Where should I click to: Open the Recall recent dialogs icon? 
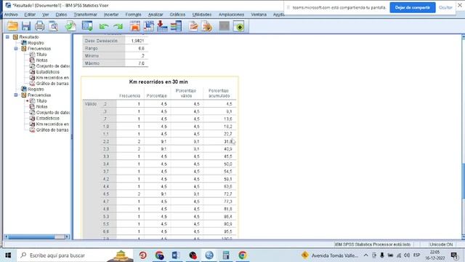[x=87, y=26]
